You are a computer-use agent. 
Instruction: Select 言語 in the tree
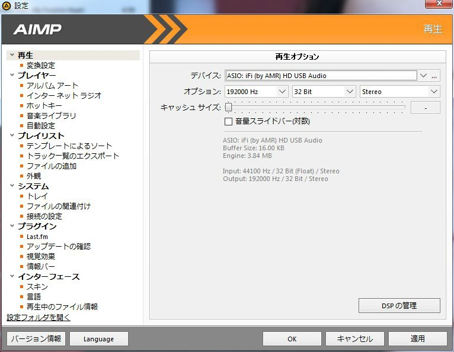click(x=34, y=296)
